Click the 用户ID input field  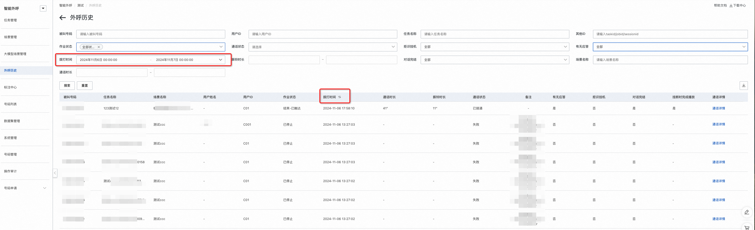click(323, 34)
